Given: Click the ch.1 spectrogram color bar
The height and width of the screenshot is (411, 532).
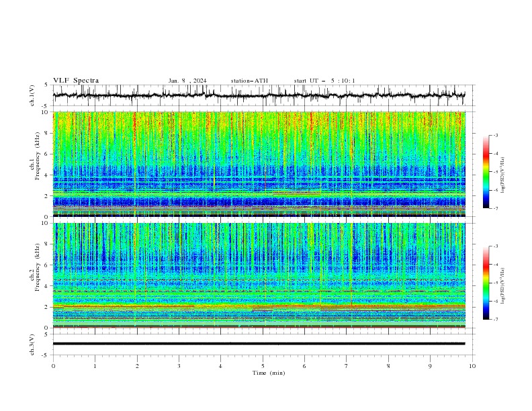Looking at the screenshot, I should (486, 172).
